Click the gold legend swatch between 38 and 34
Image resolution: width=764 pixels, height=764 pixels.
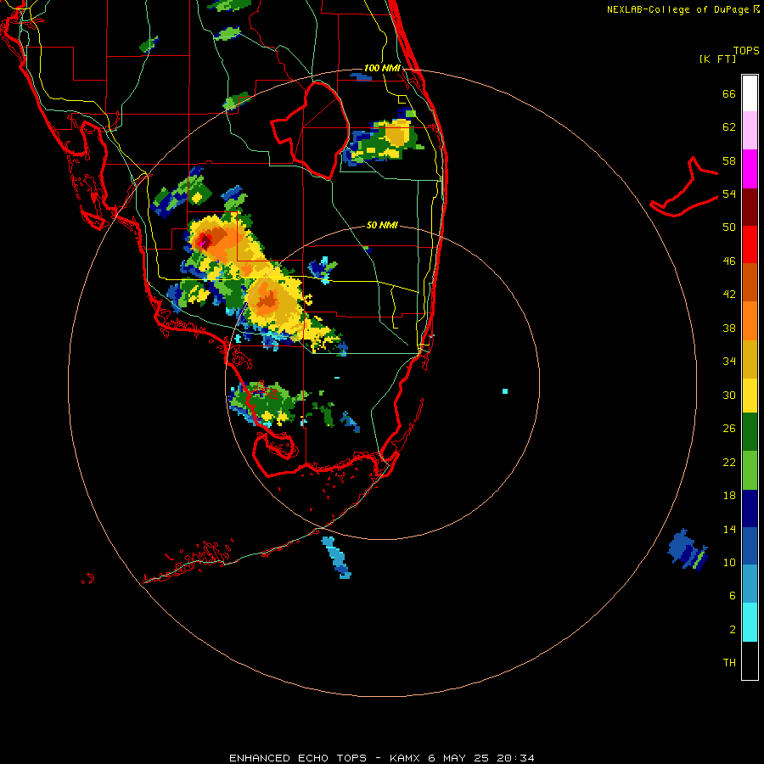click(750, 359)
